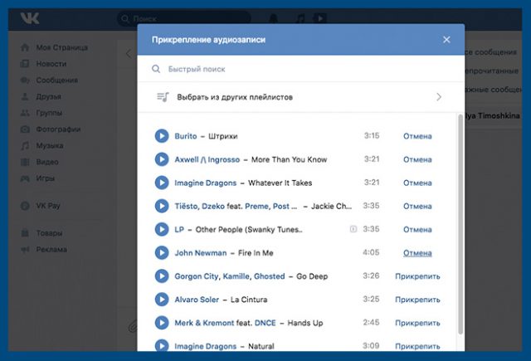Close the Прикрепление аудиозаписи dialog
531x361 pixels.
click(x=446, y=40)
